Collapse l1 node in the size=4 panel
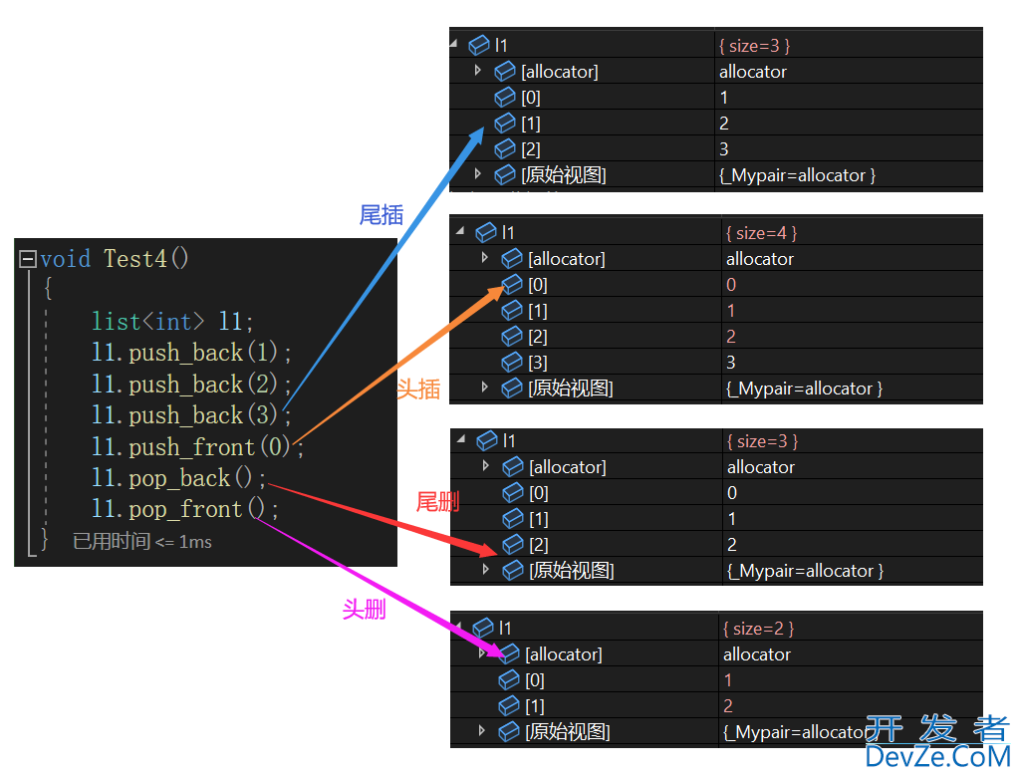 [x=460, y=231]
